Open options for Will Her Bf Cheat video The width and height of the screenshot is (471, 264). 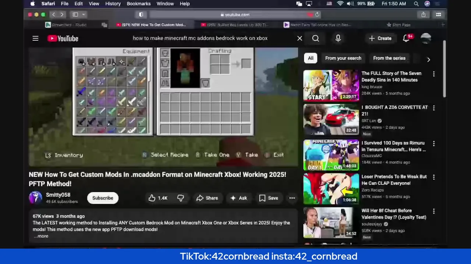pyautogui.click(x=433, y=211)
